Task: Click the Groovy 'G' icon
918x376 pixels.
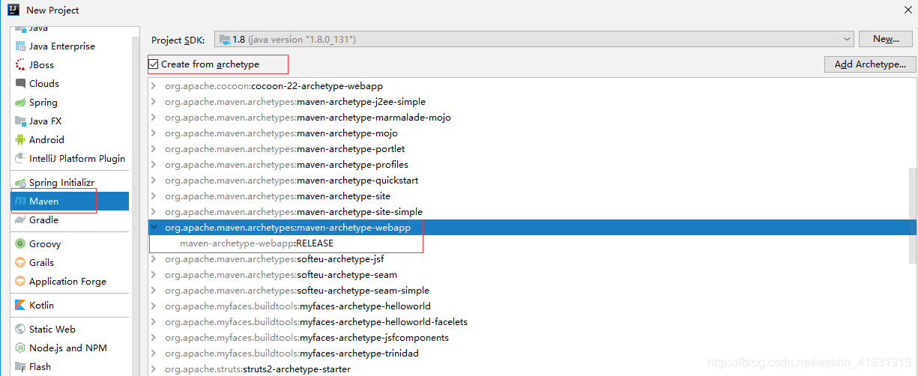Action: [x=20, y=244]
